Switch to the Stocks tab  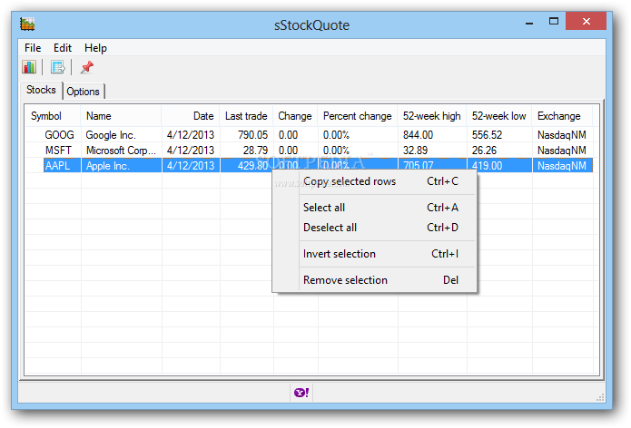click(41, 90)
